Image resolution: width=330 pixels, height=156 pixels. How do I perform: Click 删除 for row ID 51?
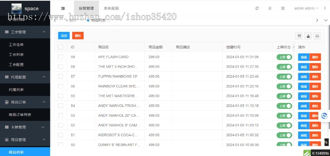pyautogui.click(x=315, y=135)
